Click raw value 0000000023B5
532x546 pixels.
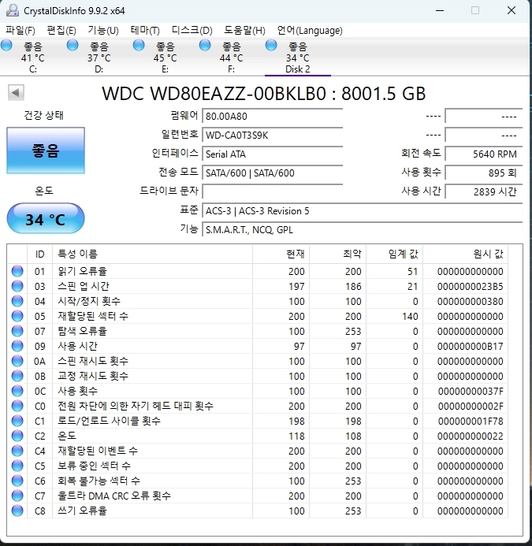click(x=470, y=286)
